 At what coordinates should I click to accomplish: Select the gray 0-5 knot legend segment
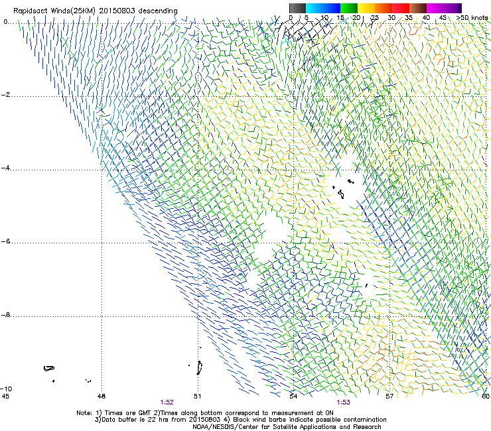297,8
